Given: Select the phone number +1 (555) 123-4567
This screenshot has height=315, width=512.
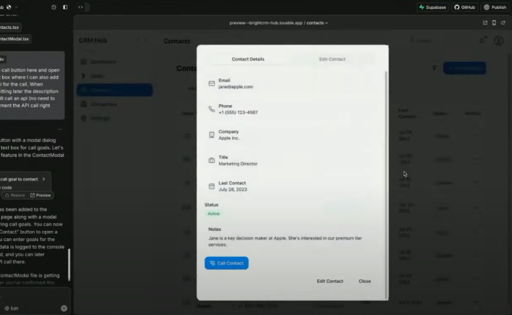Looking at the screenshot, I should click(x=238, y=112).
